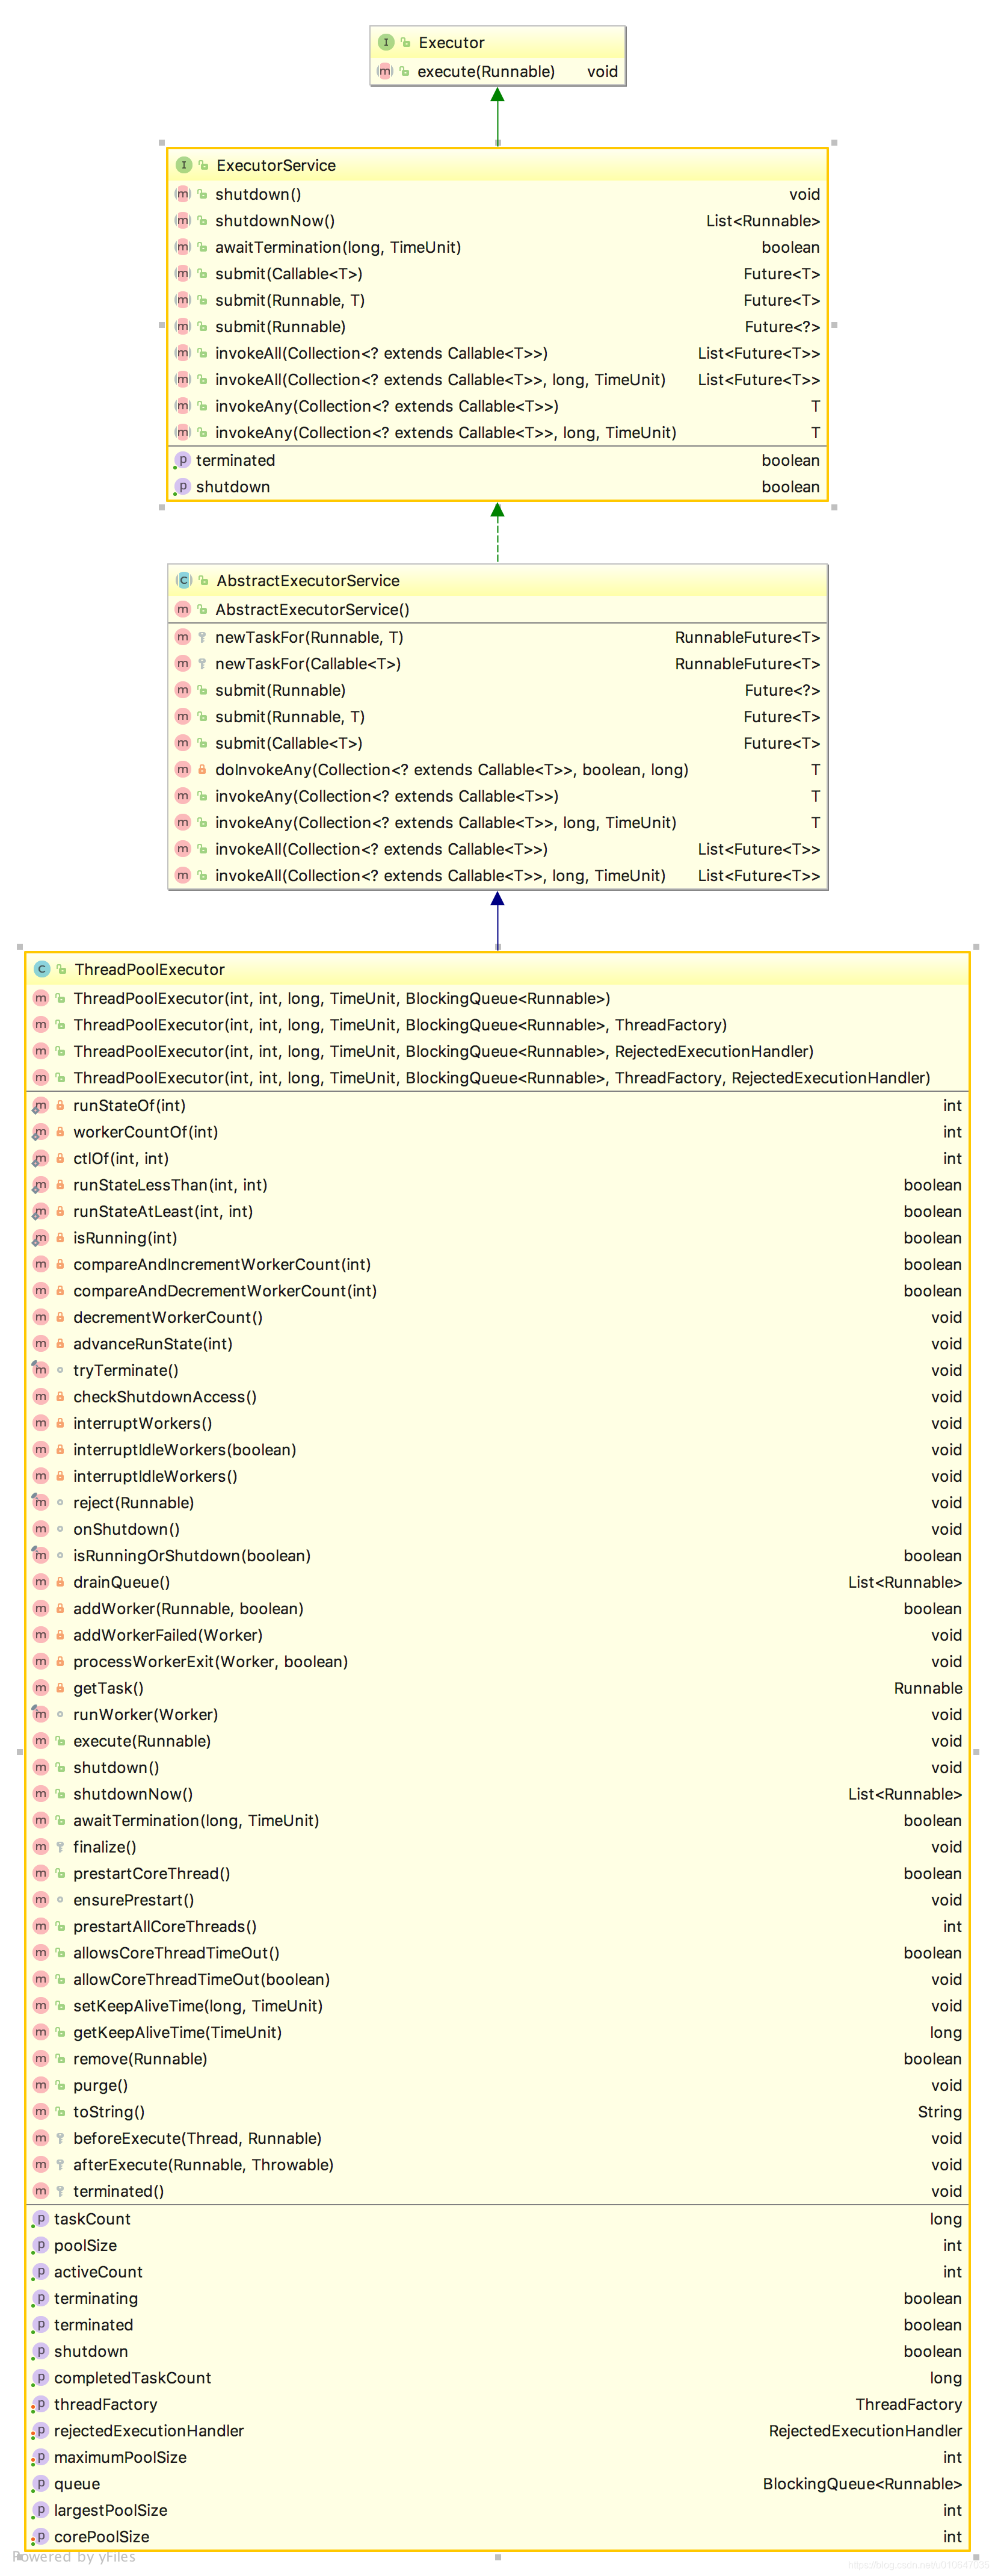The width and height of the screenshot is (995, 2576).
Task: Click the lock icon of workerCountOf(int)
Action: (60, 1132)
